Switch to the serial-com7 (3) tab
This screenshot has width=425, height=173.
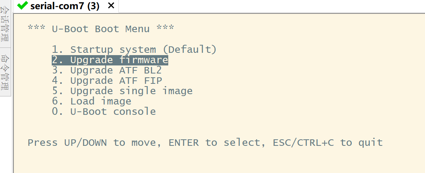coord(65,6)
